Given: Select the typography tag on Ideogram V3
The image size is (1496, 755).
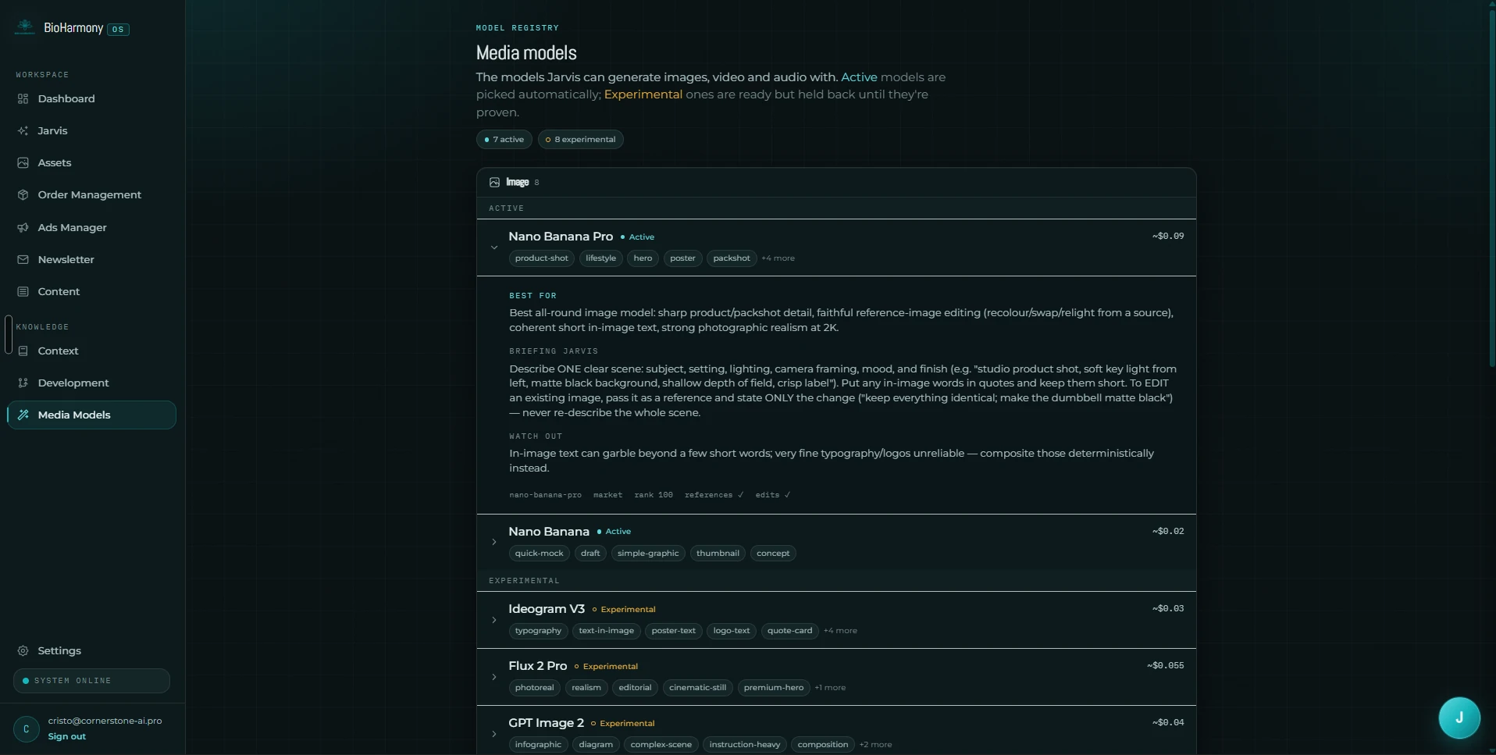Looking at the screenshot, I should pyautogui.click(x=538, y=631).
